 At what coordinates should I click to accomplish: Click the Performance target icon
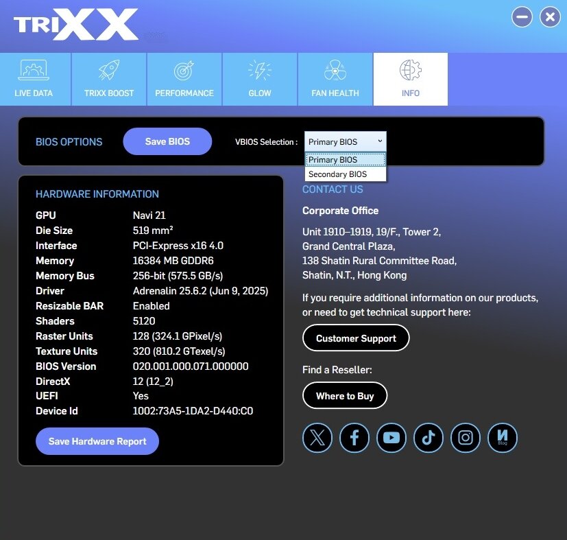tap(184, 71)
